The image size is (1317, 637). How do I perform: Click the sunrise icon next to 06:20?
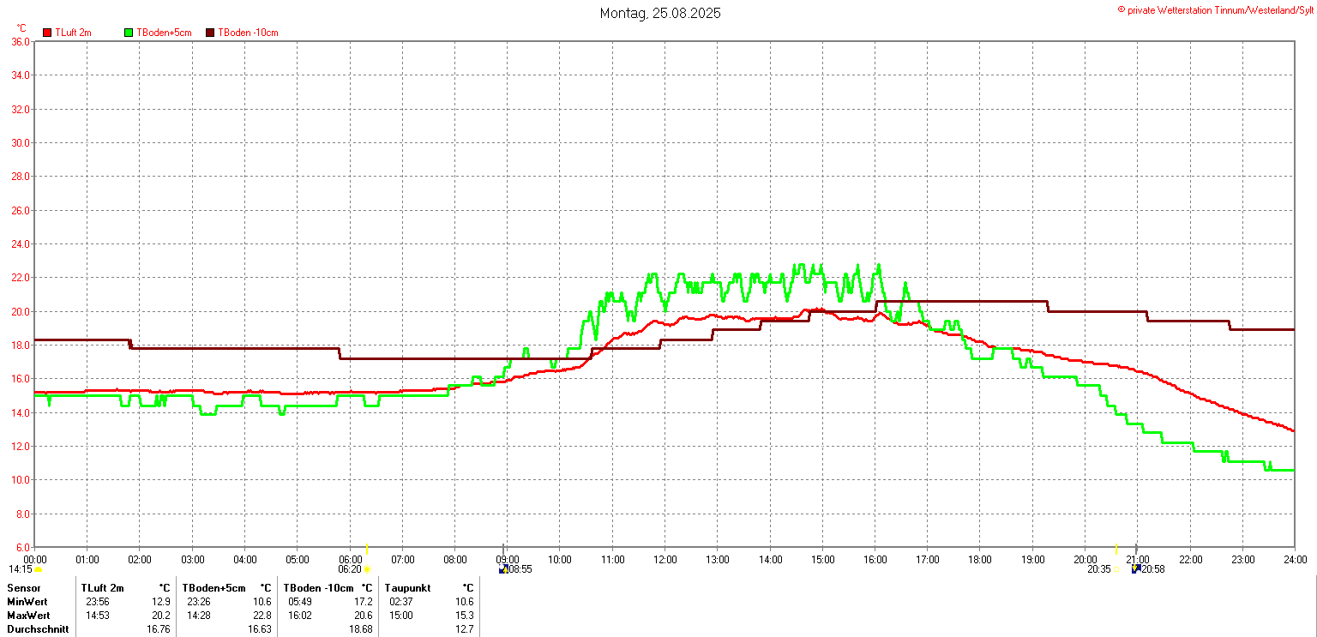coord(367,569)
